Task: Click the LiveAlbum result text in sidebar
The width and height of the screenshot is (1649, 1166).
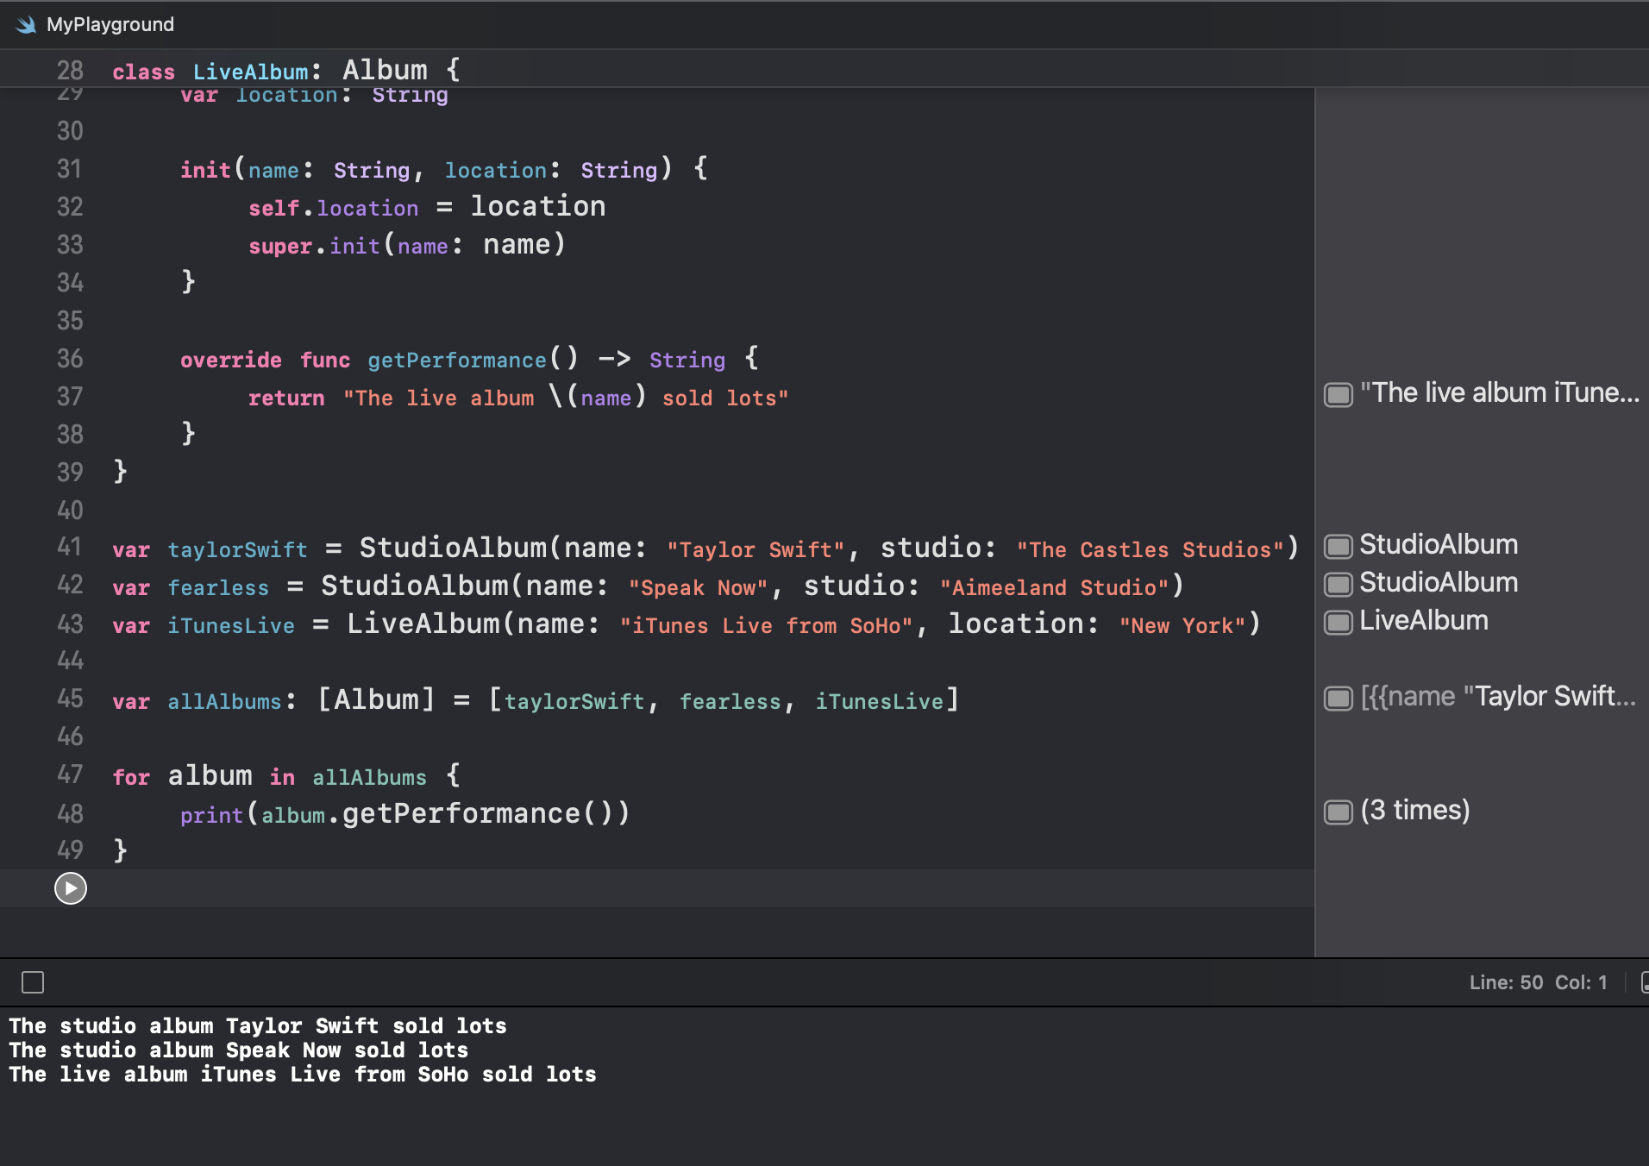Action: 1424,621
